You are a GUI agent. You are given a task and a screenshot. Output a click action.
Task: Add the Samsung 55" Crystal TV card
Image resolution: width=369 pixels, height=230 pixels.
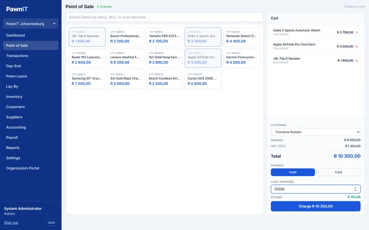tap(87, 79)
